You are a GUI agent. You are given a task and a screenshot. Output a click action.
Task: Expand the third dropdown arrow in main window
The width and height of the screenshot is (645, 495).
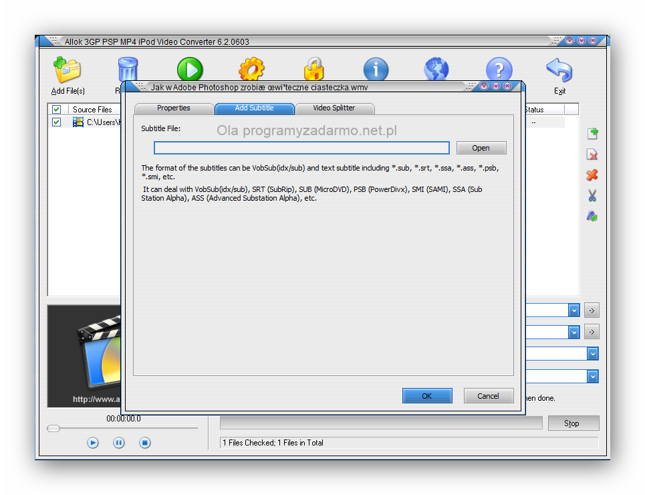click(592, 354)
